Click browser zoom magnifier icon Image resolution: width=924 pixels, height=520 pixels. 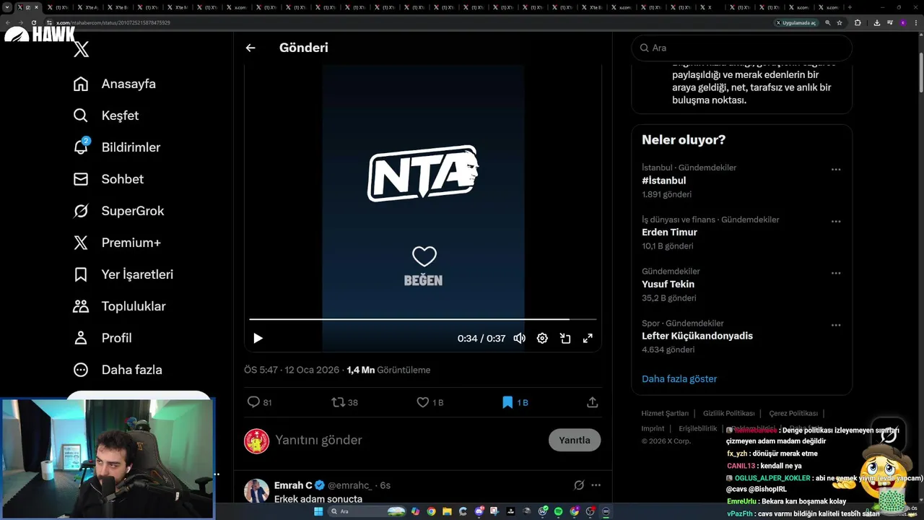(828, 22)
